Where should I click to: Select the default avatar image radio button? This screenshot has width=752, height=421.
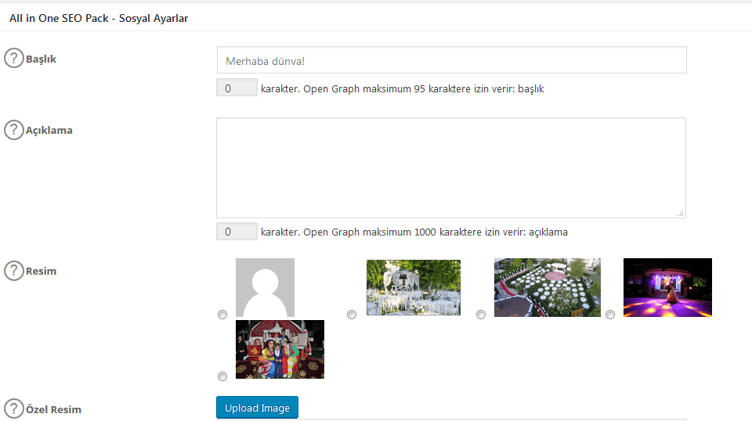pos(222,315)
